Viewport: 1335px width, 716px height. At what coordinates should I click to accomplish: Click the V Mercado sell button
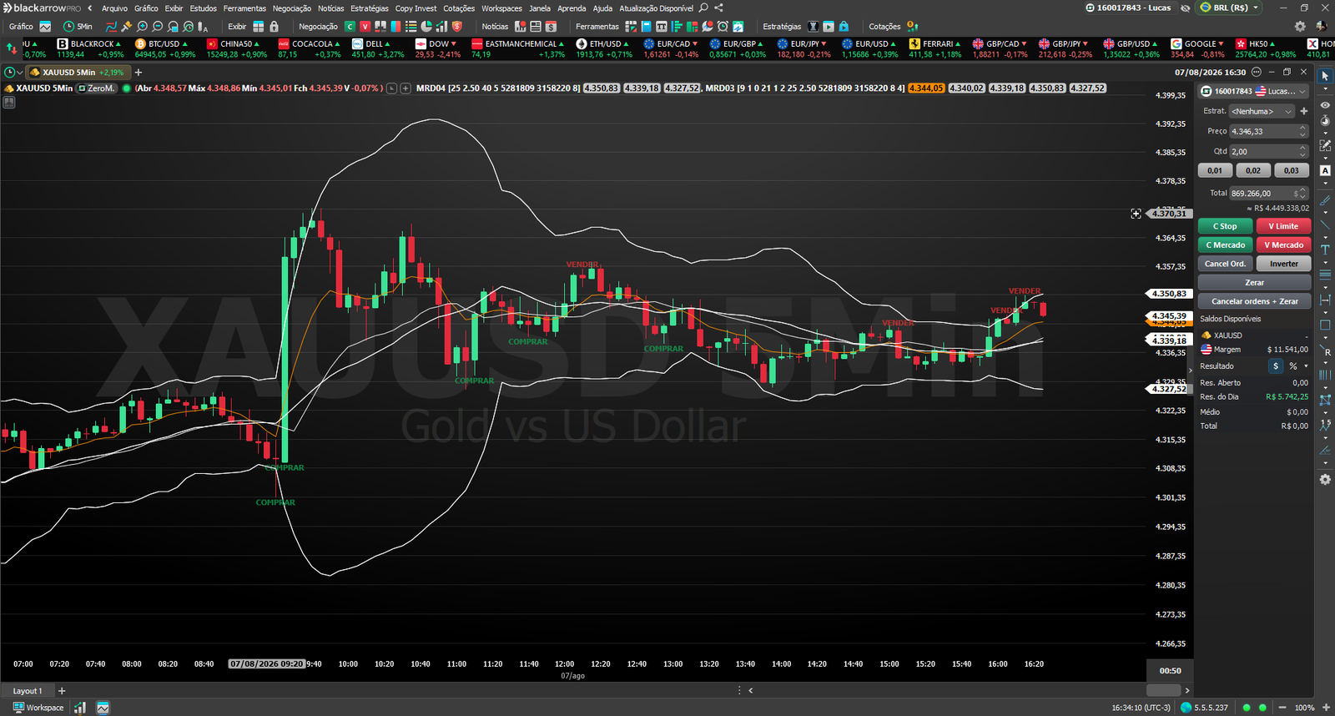[x=1283, y=245]
